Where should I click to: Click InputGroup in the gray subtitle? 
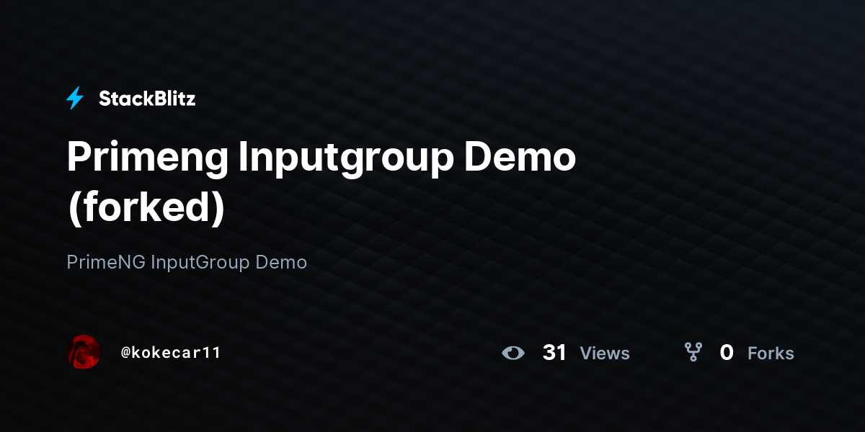click(x=202, y=262)
